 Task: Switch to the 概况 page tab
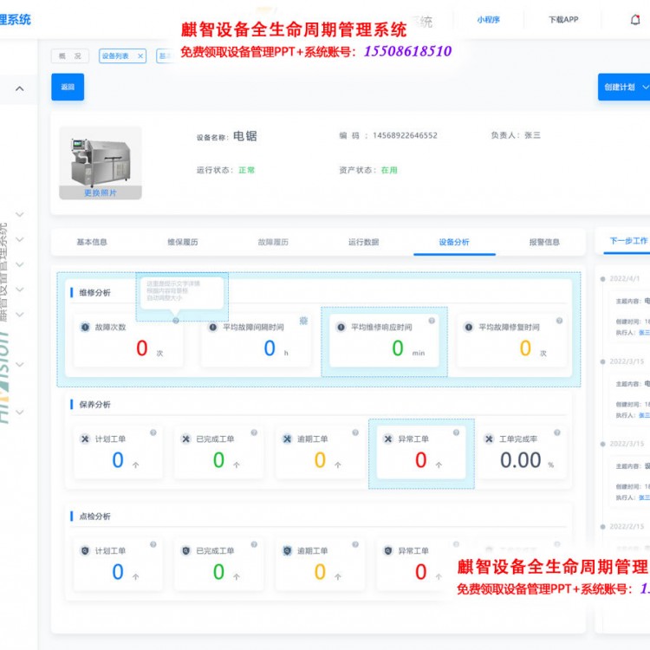tap(69, 56)
